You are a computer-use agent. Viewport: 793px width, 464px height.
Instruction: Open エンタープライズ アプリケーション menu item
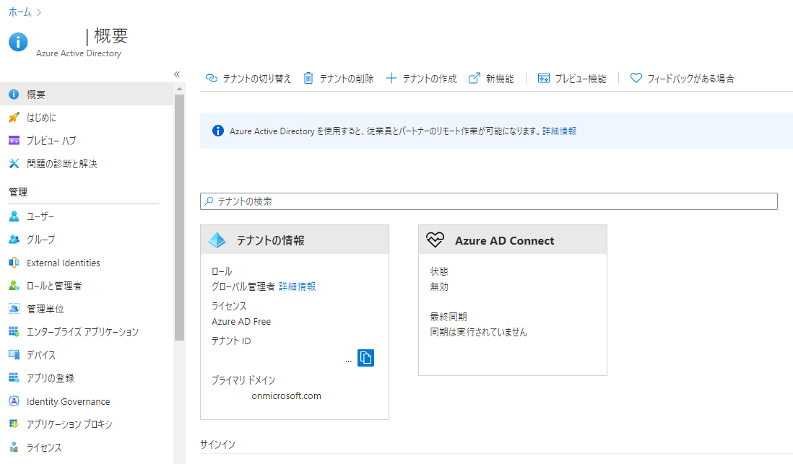[87, 331]
